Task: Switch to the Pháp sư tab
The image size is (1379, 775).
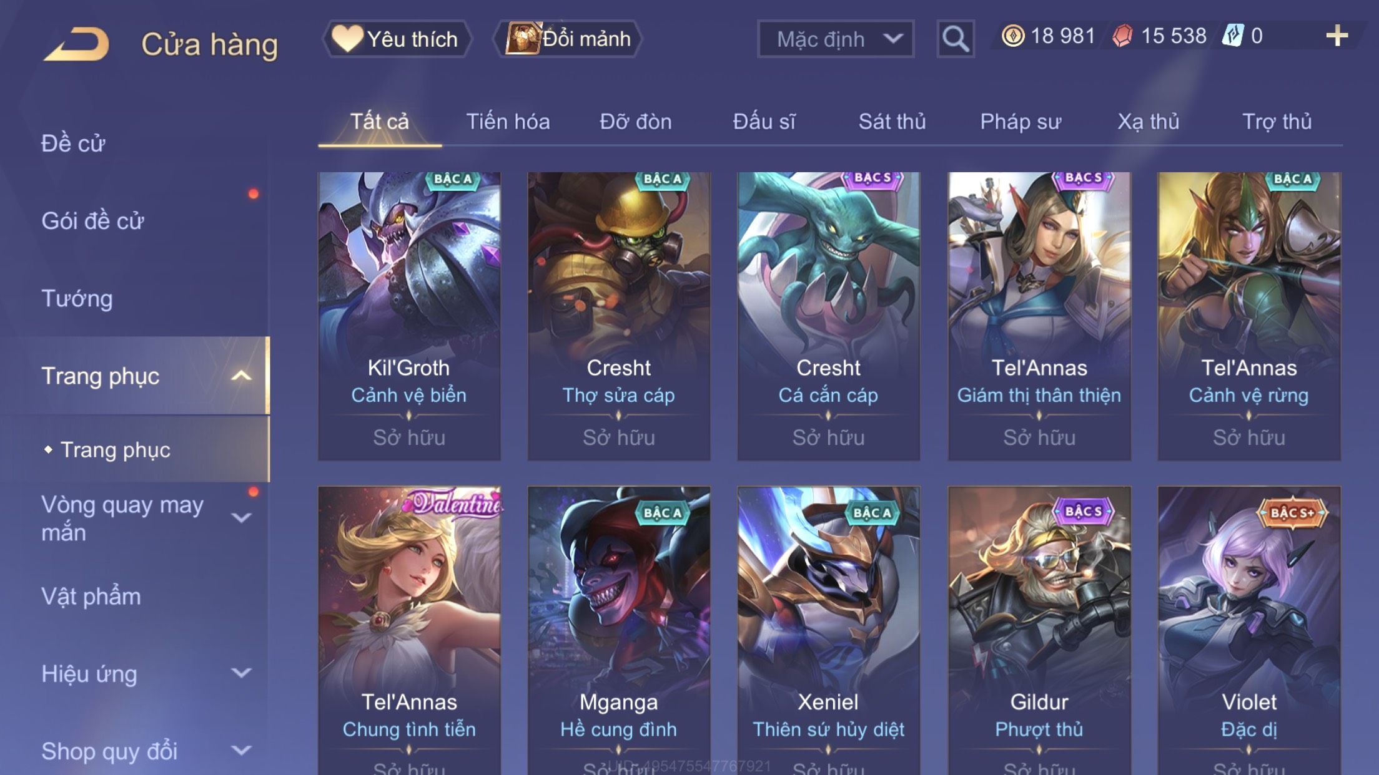Action: coord(1021,122)
